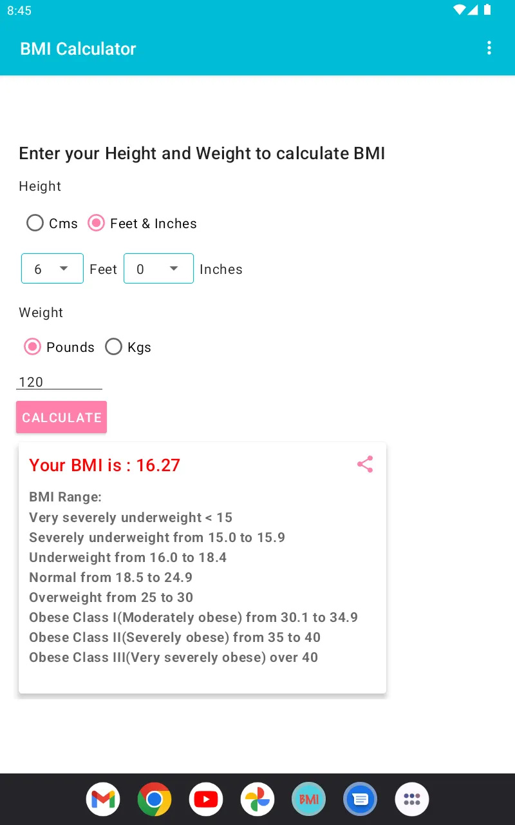Open Chrome from the dock
The width and height of the screenshot is (515, 825).
tap(154, 799)
